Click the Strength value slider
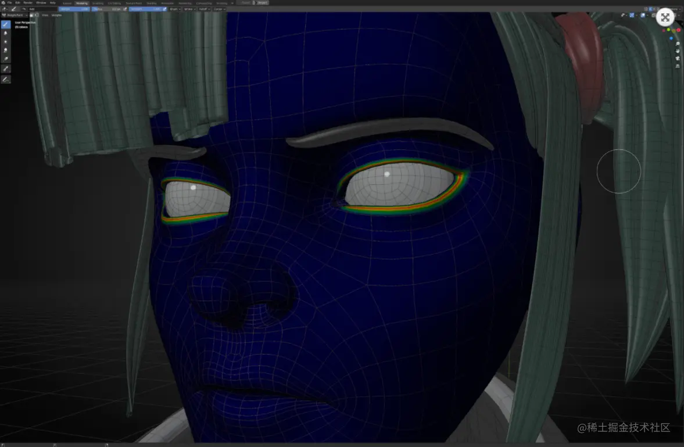 [x=145, y=9]
